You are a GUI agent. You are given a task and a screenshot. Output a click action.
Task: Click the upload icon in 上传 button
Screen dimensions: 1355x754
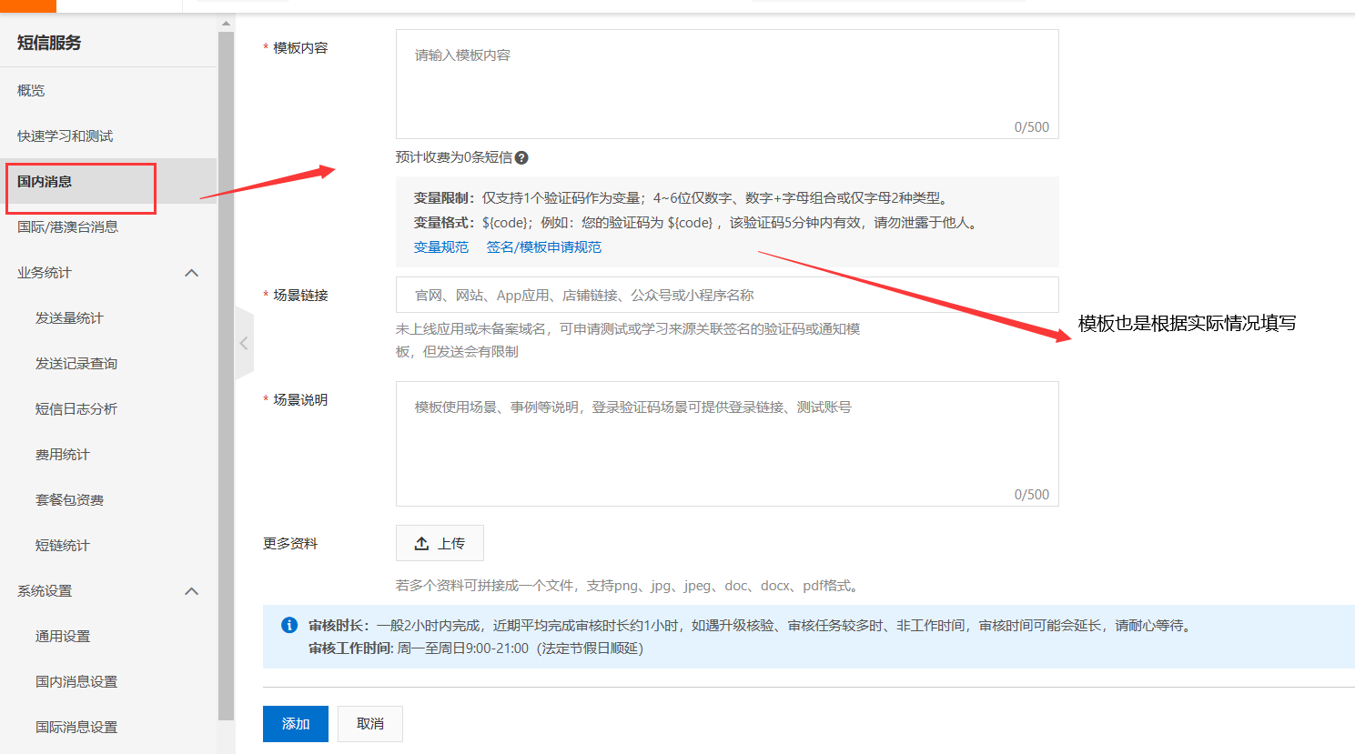[421, 543]
